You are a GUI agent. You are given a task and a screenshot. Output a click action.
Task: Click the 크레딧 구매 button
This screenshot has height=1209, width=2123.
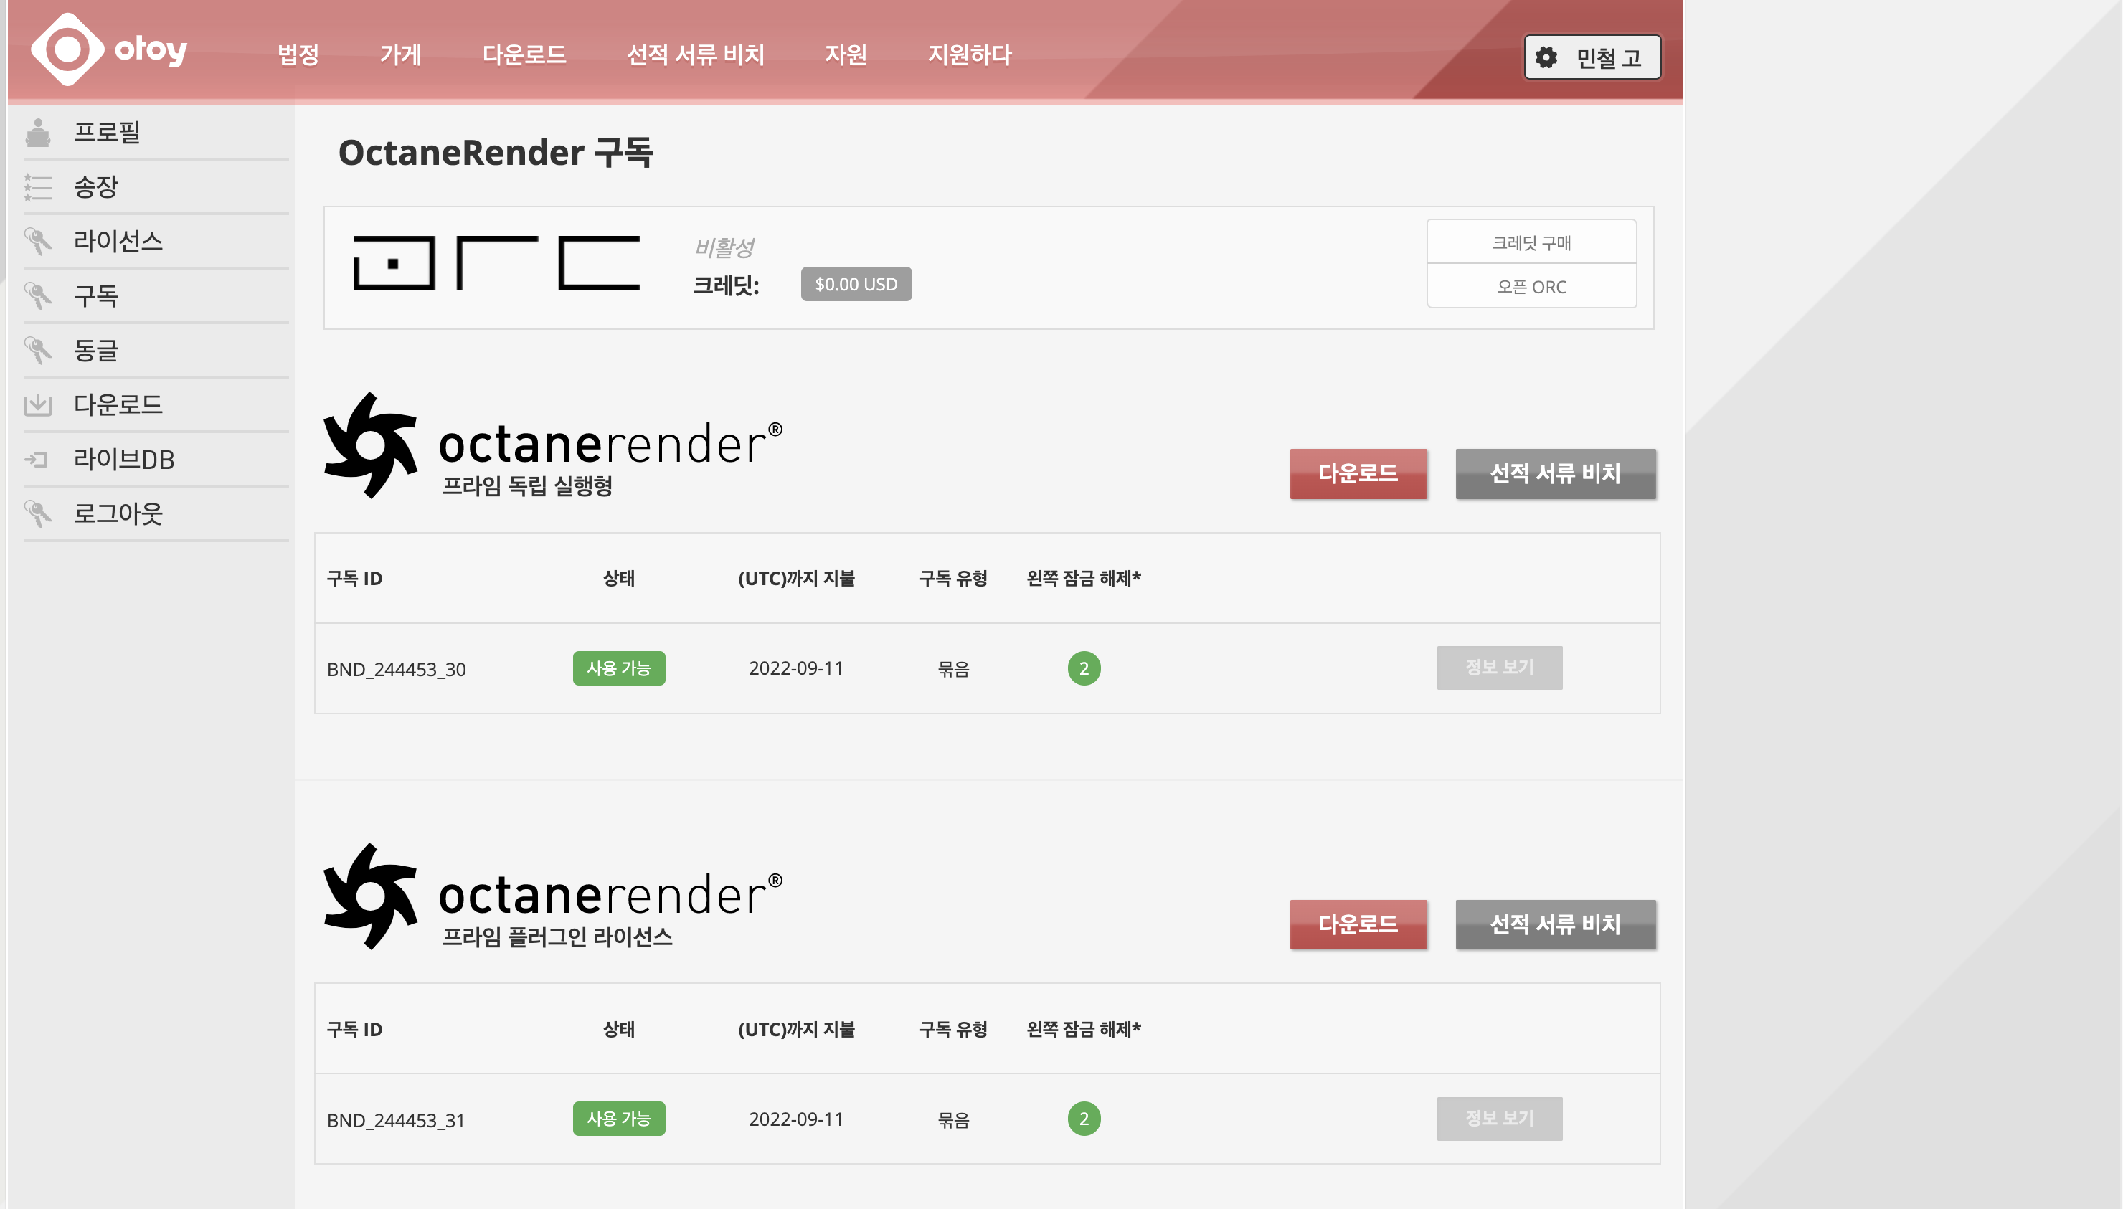pyautogui.click(x=1531, y=242)
